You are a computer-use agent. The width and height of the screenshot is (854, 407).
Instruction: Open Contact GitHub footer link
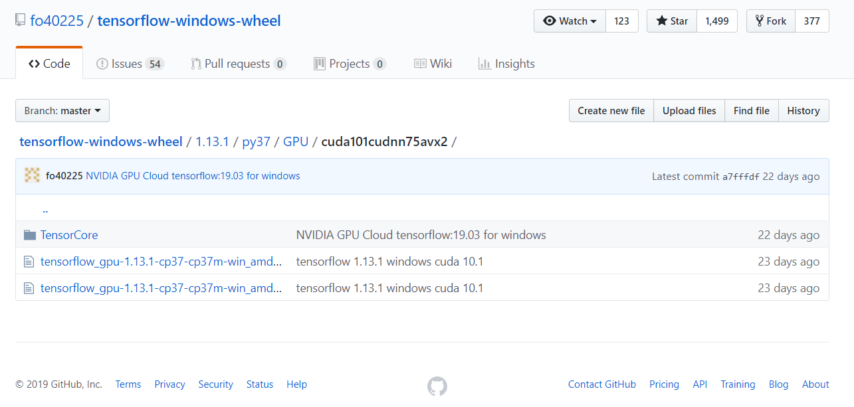pos(602,384)
